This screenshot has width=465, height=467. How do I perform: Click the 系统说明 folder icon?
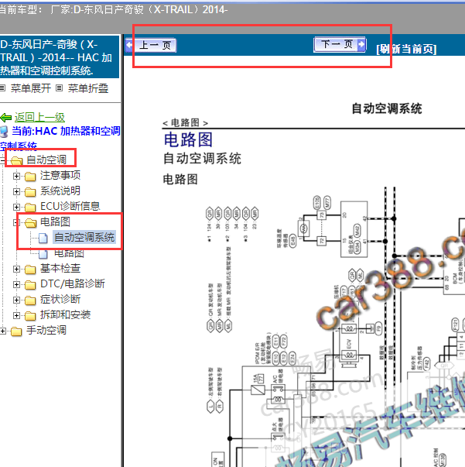point(30,192)
